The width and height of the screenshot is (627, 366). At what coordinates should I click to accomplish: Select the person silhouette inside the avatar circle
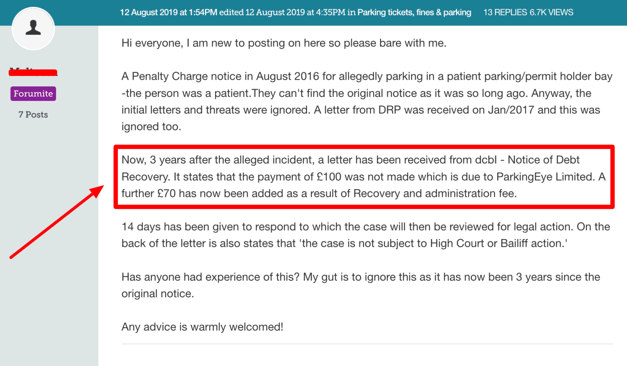point(33,27)
